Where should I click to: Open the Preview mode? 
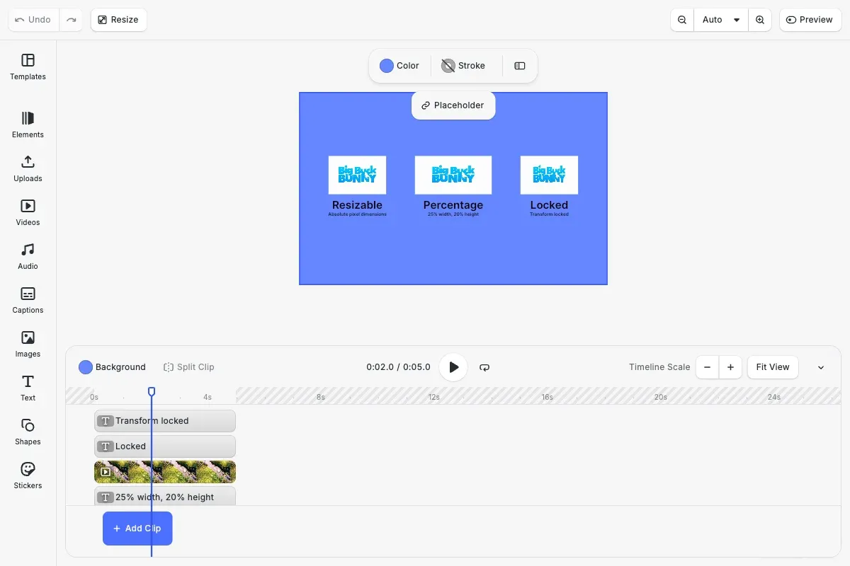[x=809, y=19]
